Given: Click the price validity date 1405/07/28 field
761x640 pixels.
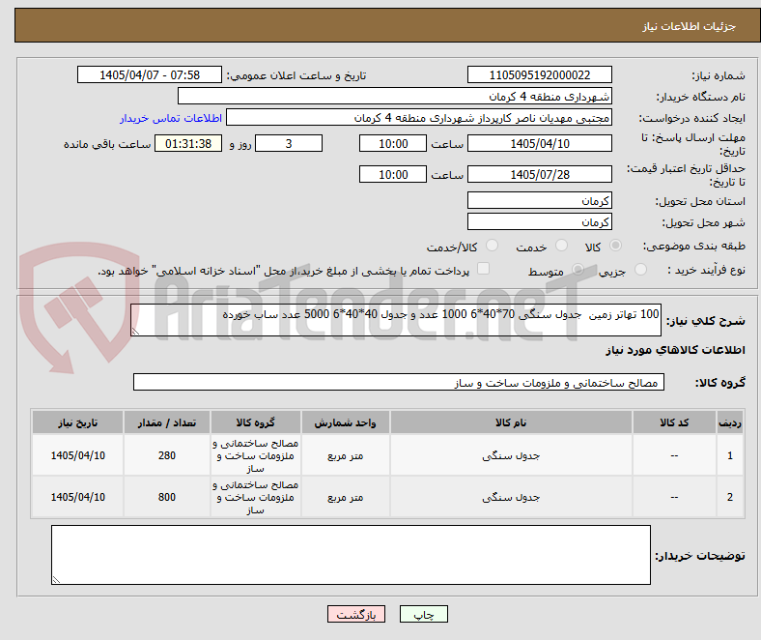Looking at the screenshot, I should [x=540, y=174].
